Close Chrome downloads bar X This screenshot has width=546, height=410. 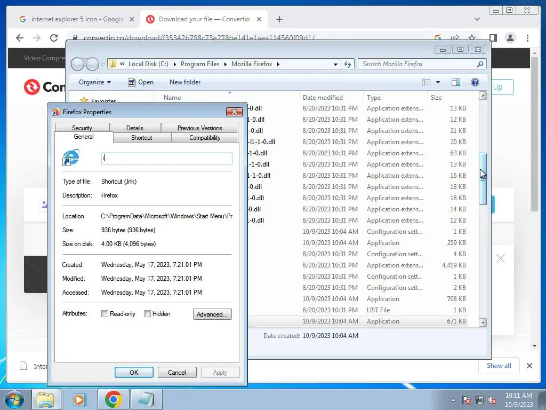[529, 366]
